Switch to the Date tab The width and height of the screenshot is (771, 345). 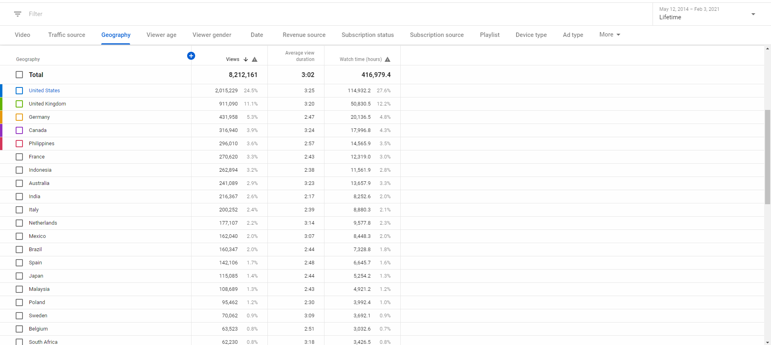click(x=257, y=35)
